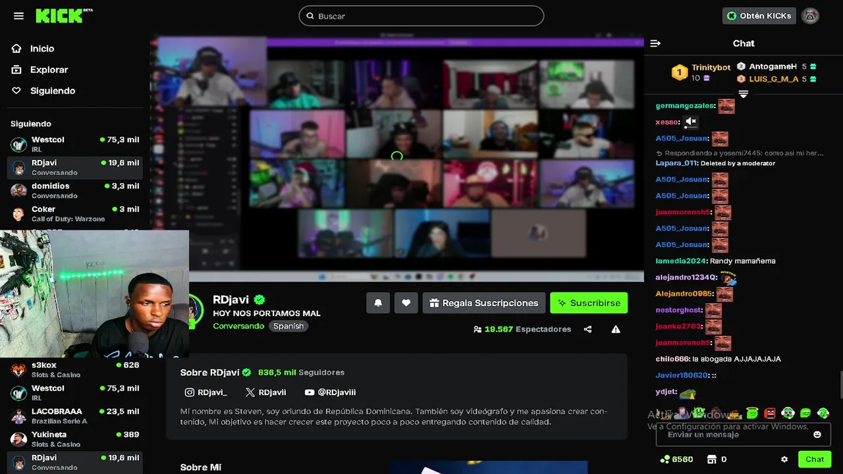Click the KICK logo
This screenshot has height=474, width=843.
click(x=64, y=16)
